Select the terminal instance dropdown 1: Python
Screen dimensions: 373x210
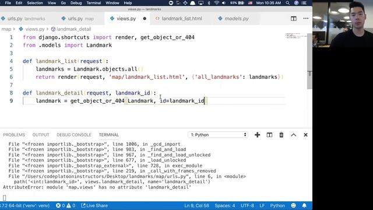218,135
